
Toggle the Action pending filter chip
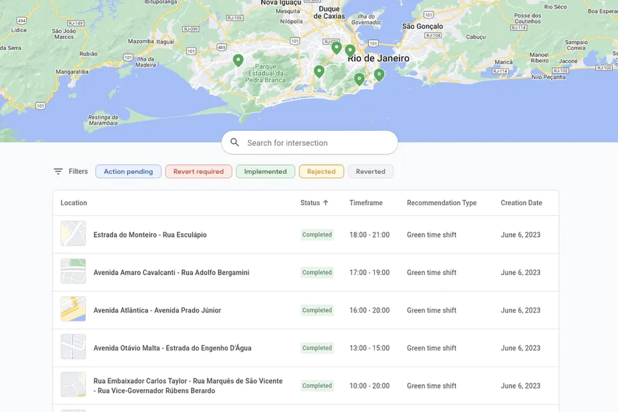coord(128,171)
